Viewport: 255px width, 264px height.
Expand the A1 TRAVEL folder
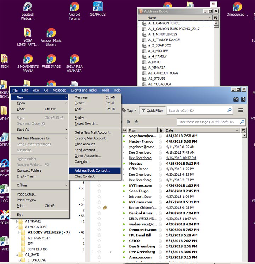click(x=17, y=221)
